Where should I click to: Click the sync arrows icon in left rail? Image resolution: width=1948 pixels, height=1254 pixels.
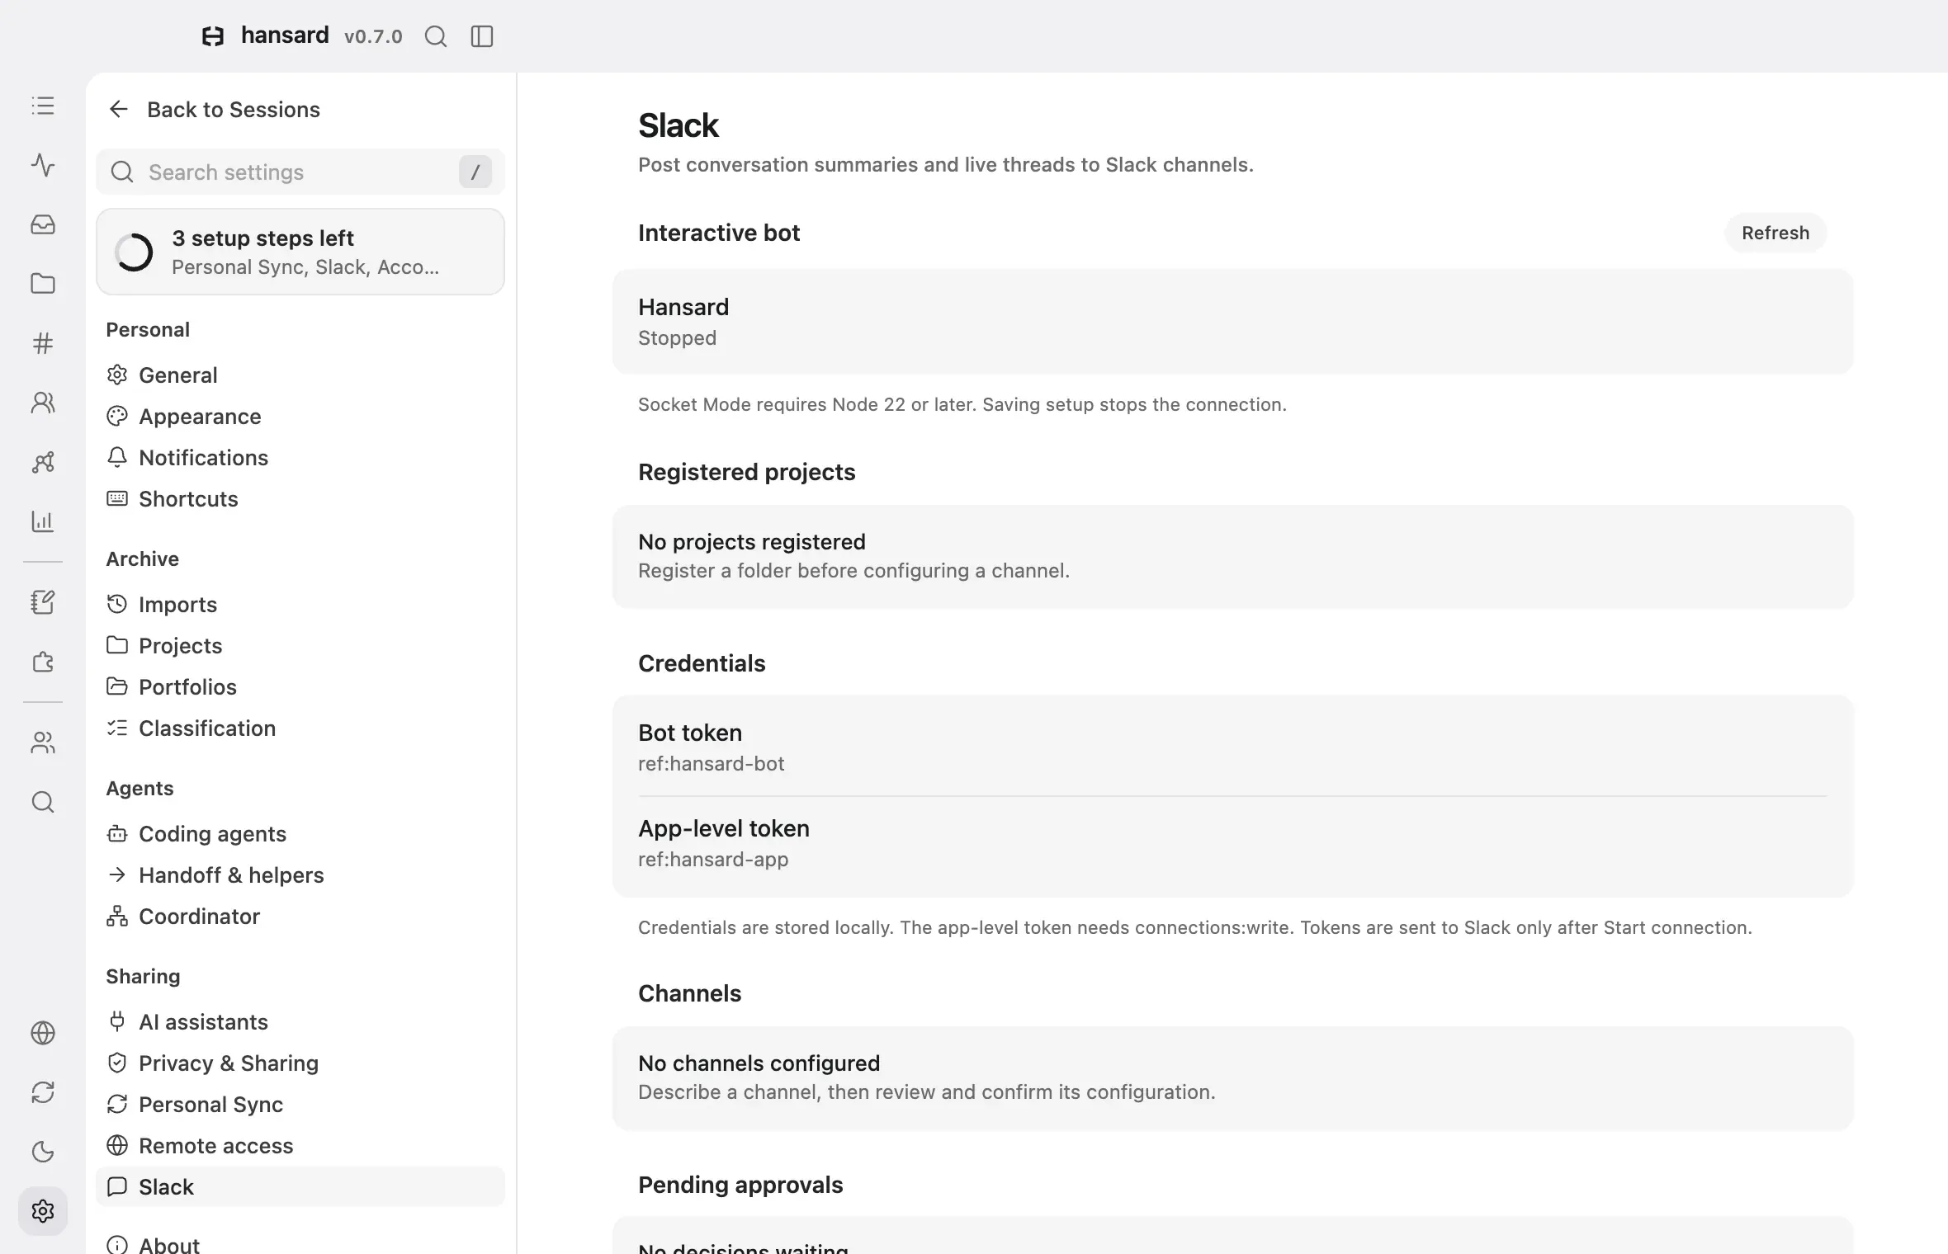[43, 1092]
